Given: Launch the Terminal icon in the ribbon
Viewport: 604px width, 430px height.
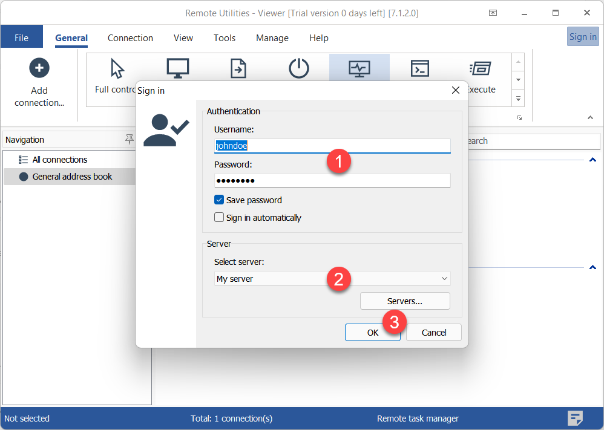Looking at the screenshot, I should 420,68.
